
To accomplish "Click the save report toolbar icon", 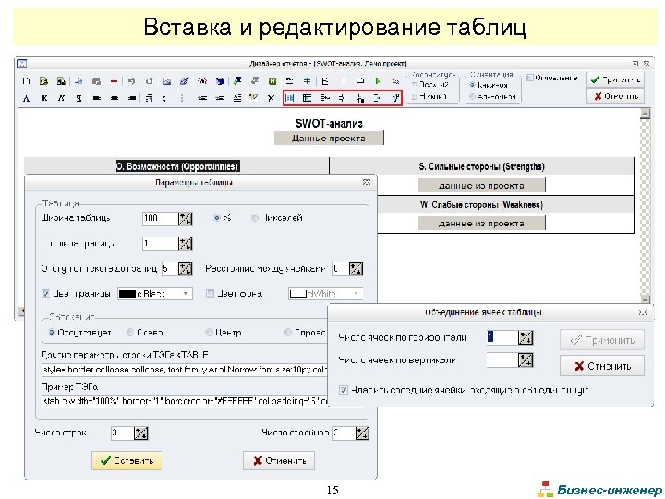I will pos(61,80).
